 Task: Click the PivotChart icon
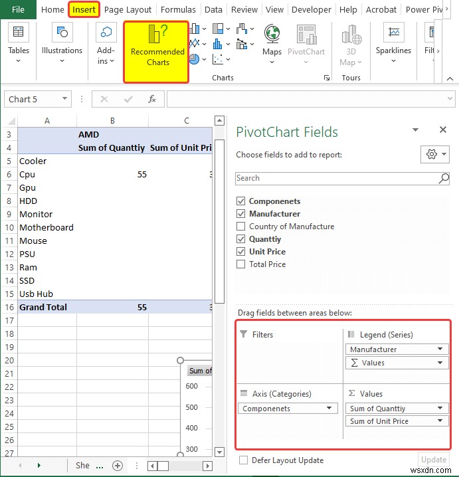[x=306, y=35]
